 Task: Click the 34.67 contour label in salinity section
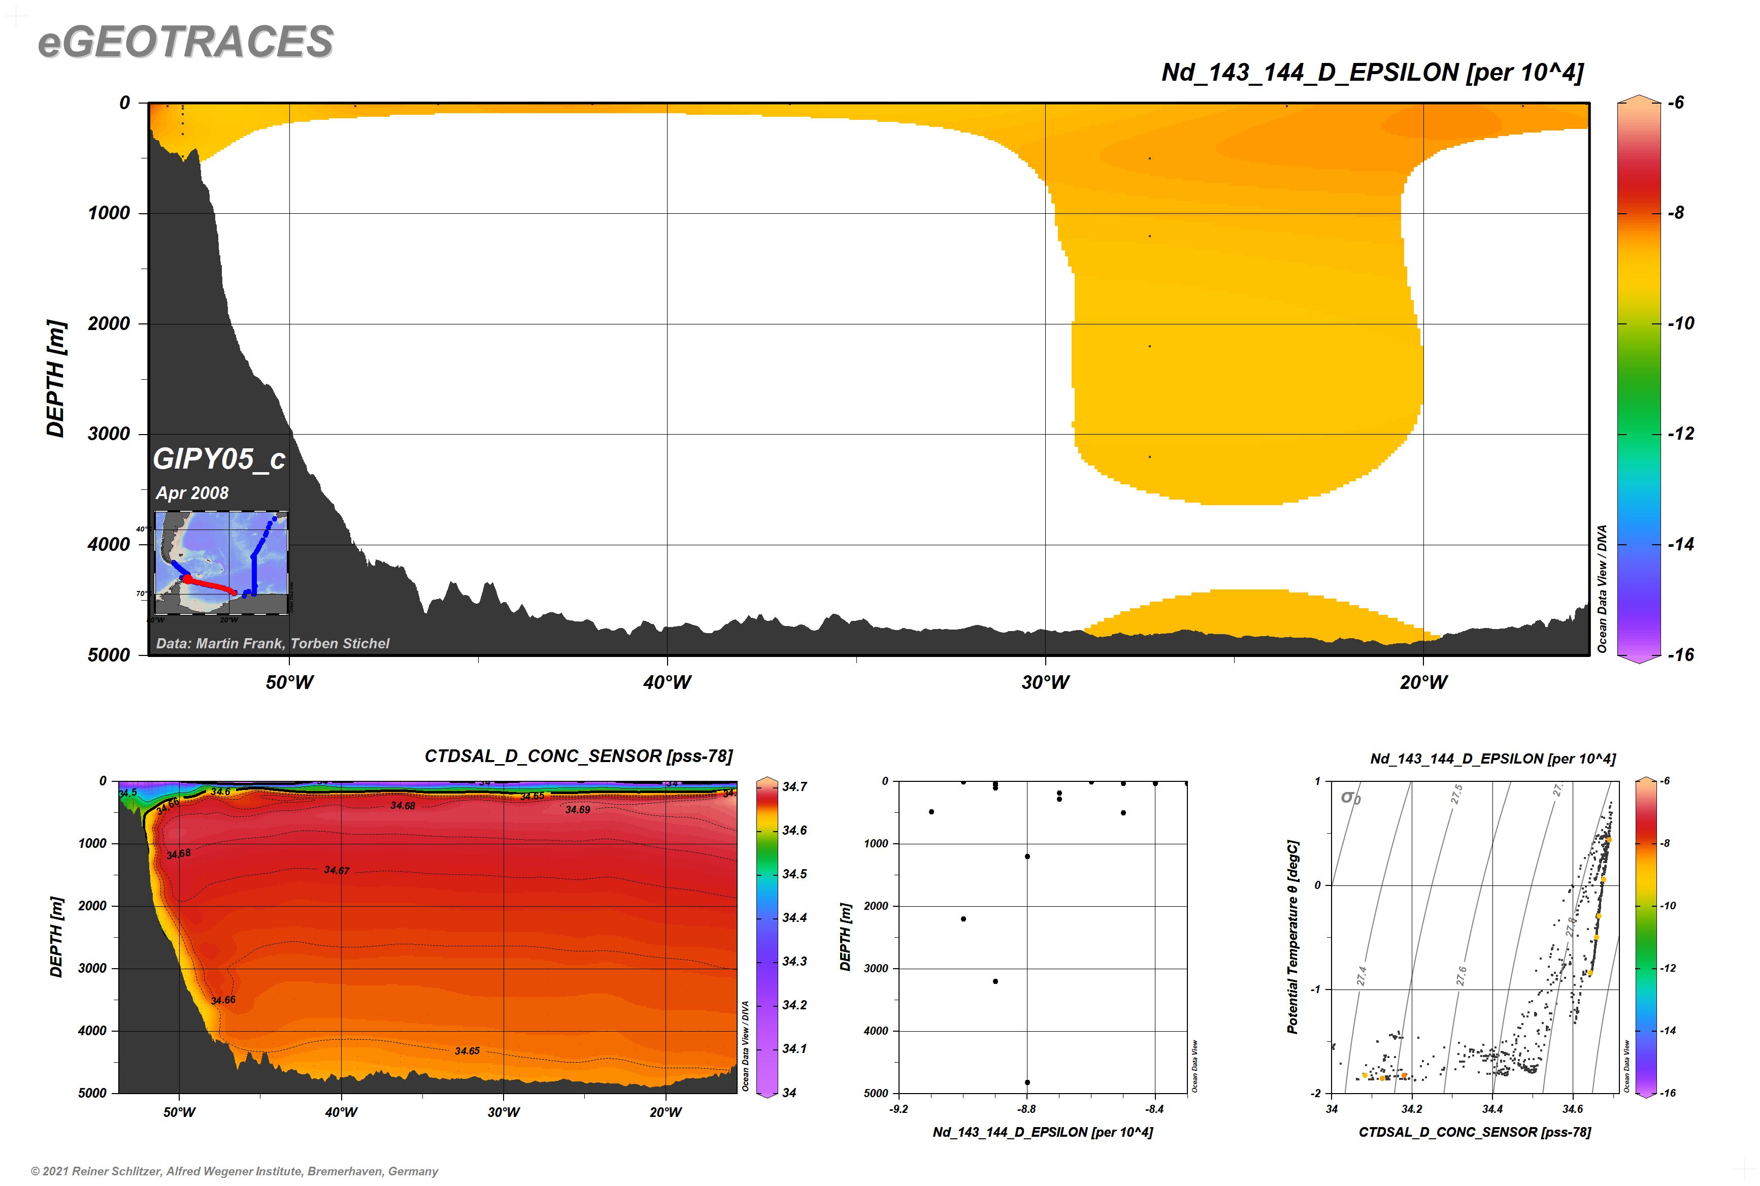(337, 871)
